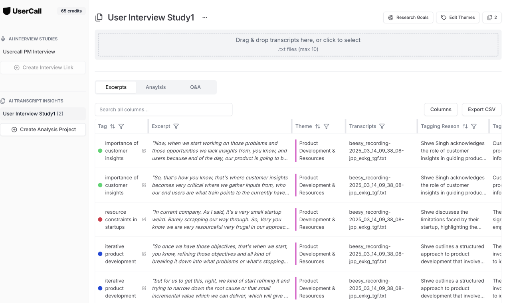Click the User Interview Study1 page title

(151, 18)
